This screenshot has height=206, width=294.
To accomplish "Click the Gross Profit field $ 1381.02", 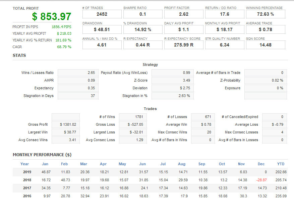I will (x=66, y=124).
